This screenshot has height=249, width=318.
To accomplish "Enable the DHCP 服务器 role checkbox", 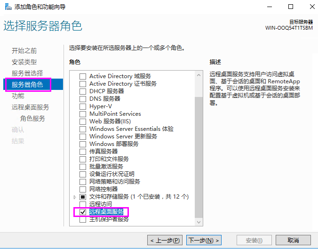I will [83, 91].
